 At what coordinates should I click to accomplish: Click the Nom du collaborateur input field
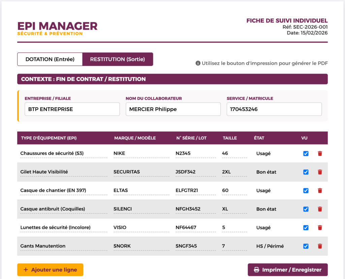(x=173, y=109)
